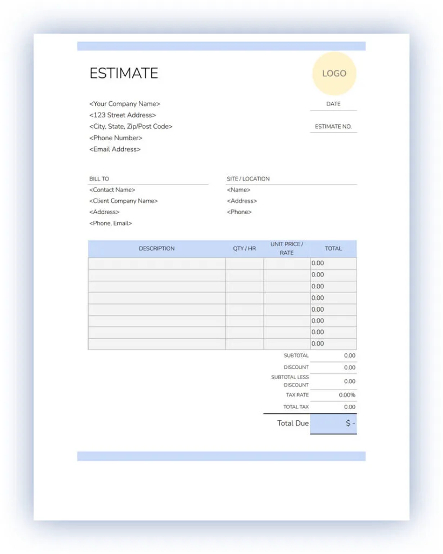The width and height of the screenshot is (443, 554).
Task: Select the <123 Street Address> placeholder
Action: click(x=123, y=115)
